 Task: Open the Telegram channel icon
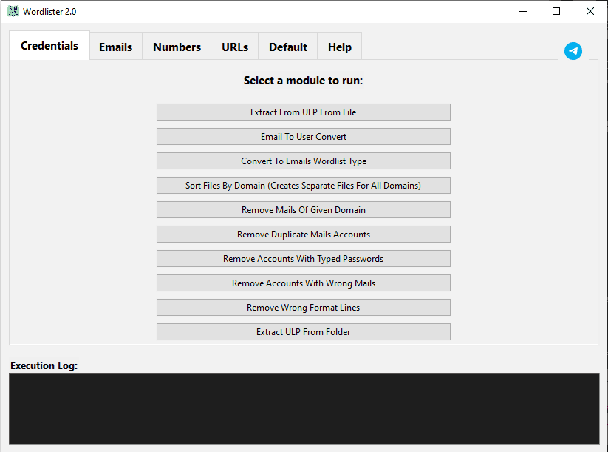click(573, 51)
